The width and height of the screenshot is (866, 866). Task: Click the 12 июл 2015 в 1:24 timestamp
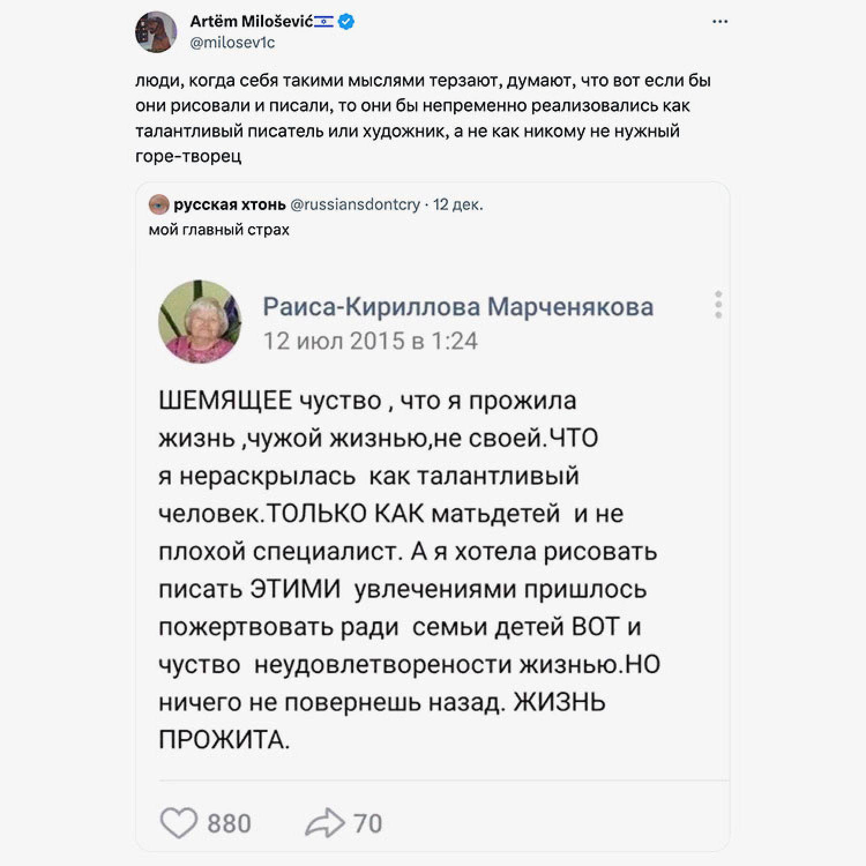tap(370, 341)
